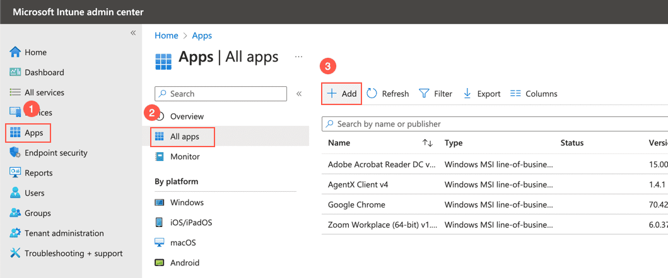
Task: Click the Refresh circular arrow icon
Action: coord(372,94)
